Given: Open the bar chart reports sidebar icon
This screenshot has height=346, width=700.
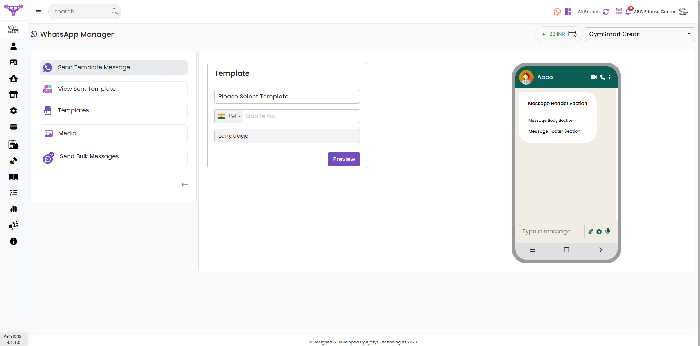Looking at the screenshot, I should click(x=14, y=209).
